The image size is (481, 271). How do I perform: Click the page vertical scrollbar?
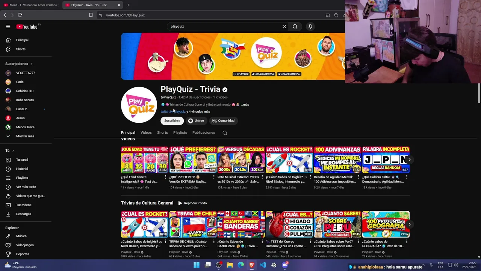point(479,93)
